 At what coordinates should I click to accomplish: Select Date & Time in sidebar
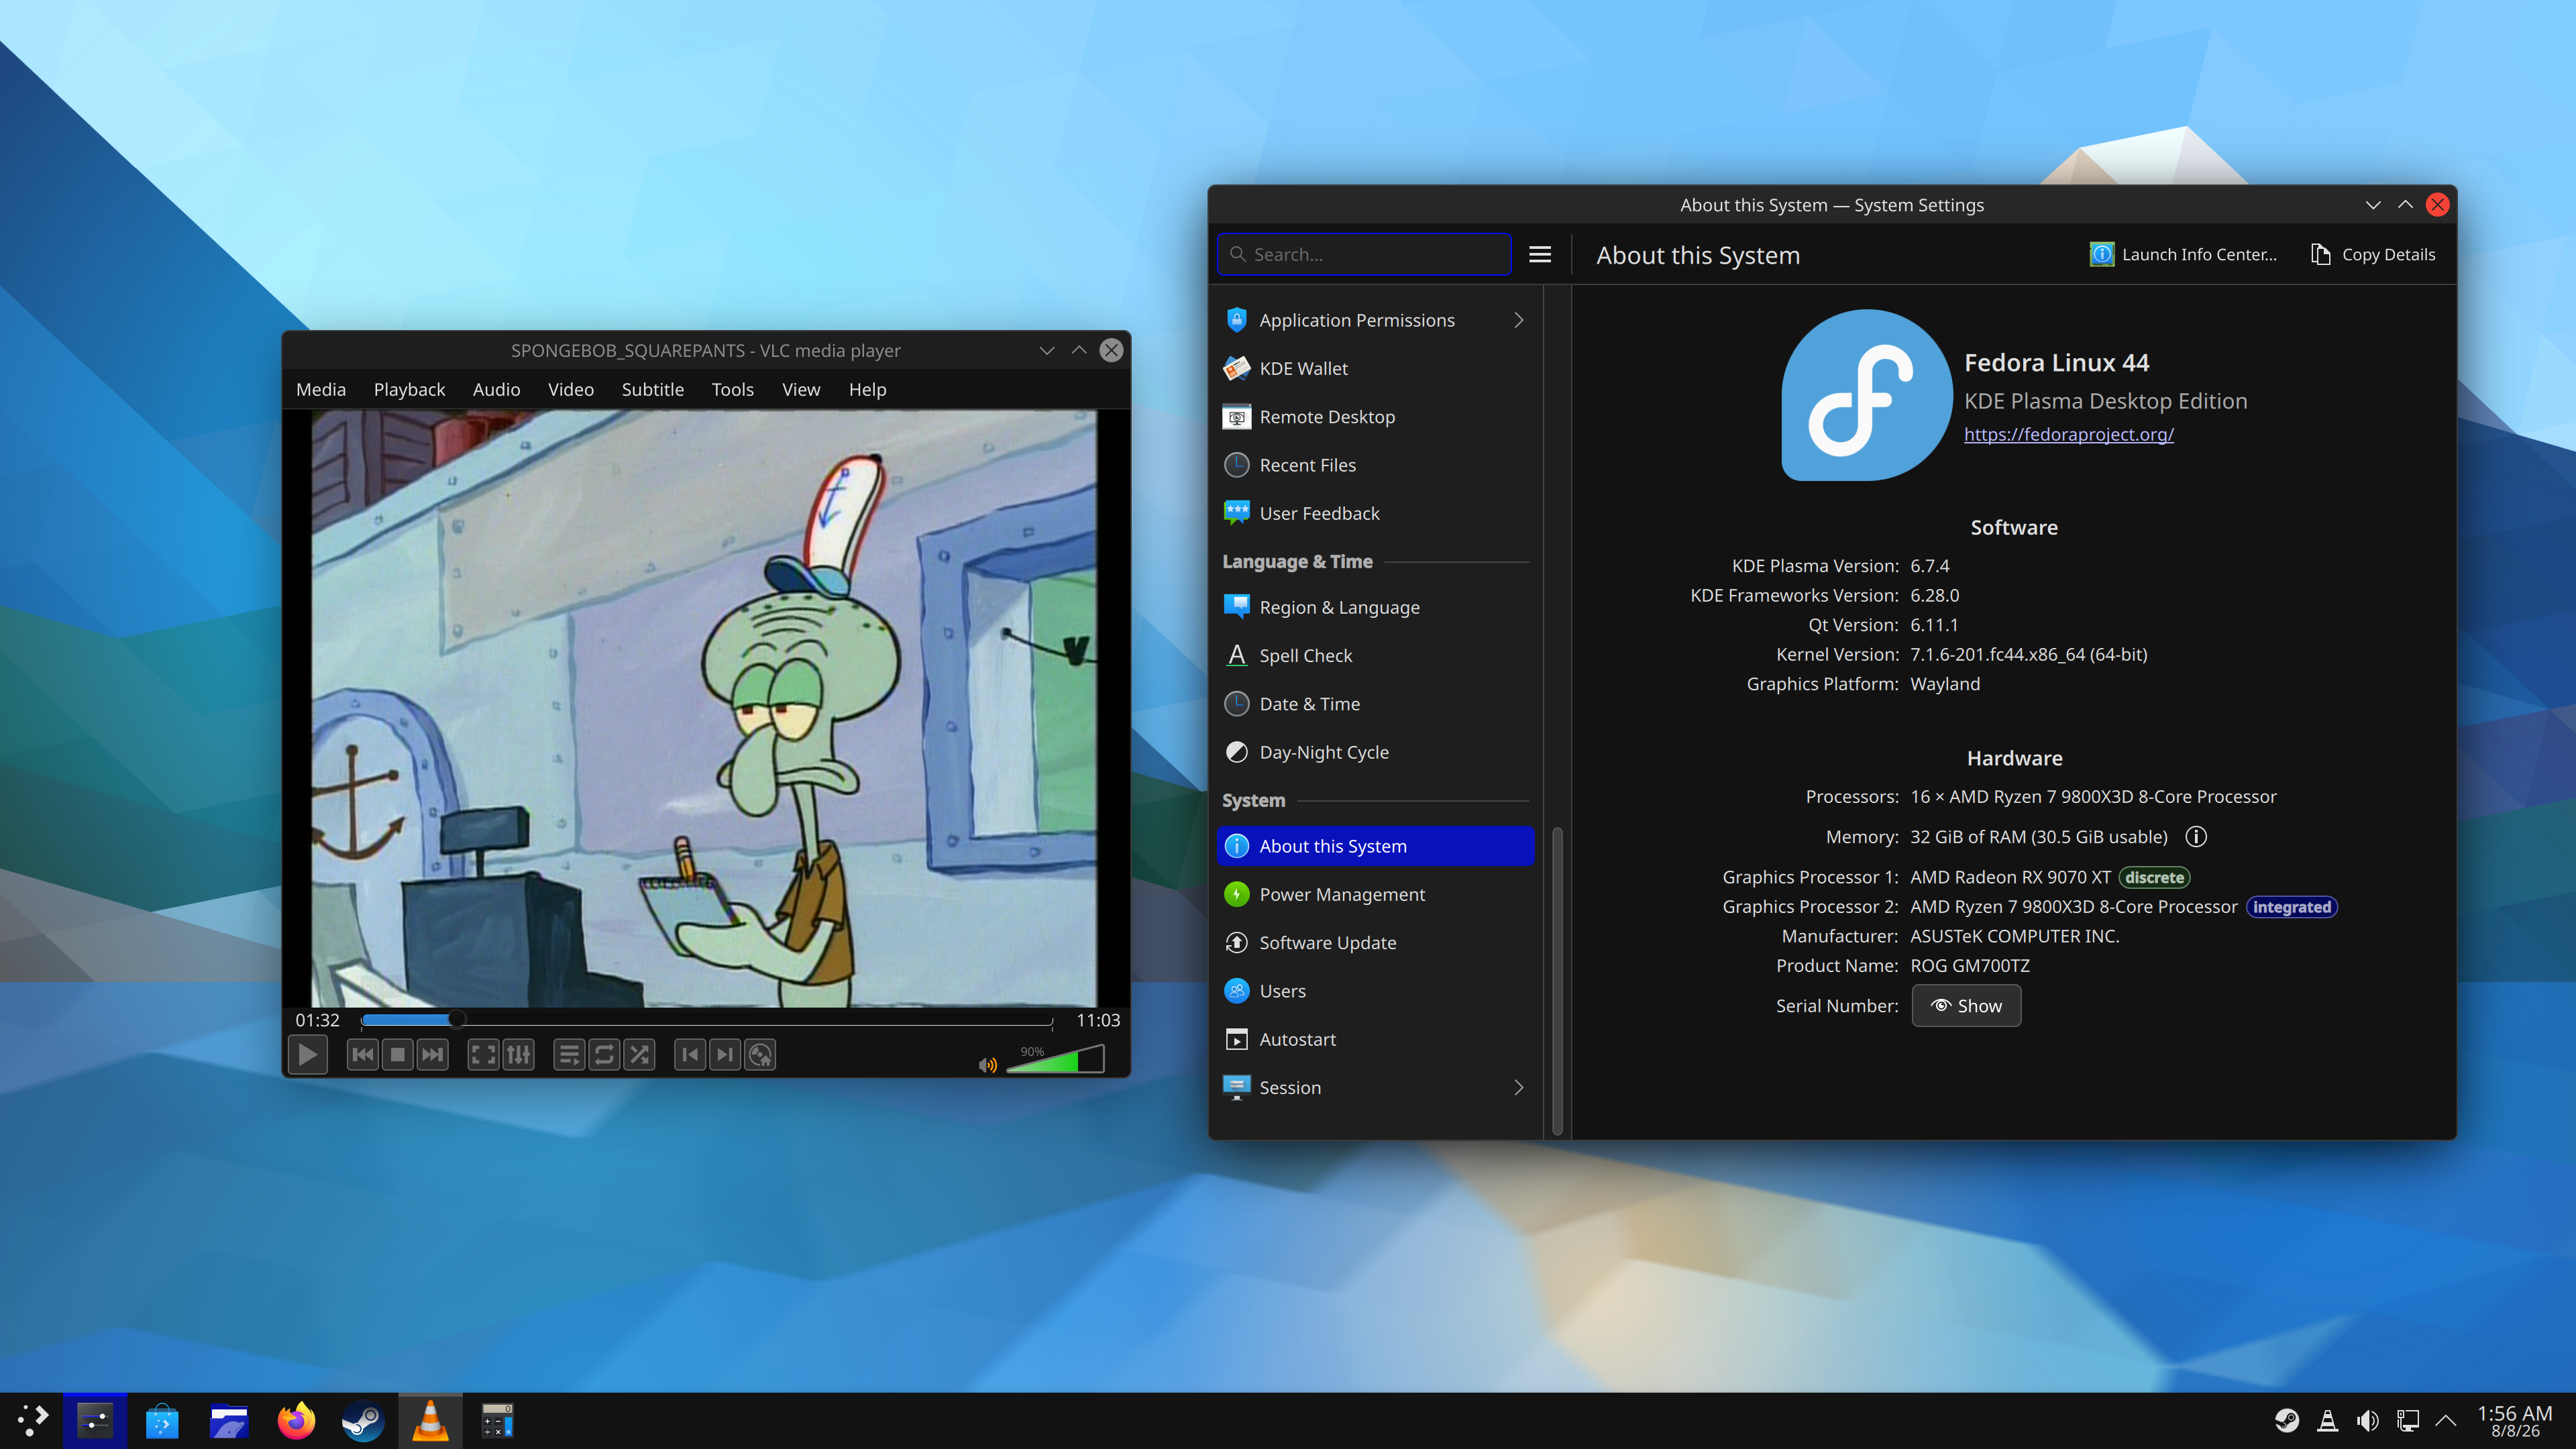tap(1376, 704)
